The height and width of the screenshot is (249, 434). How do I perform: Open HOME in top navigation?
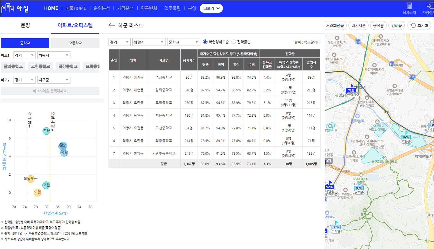pyautogui.click(x=51, y=8)
